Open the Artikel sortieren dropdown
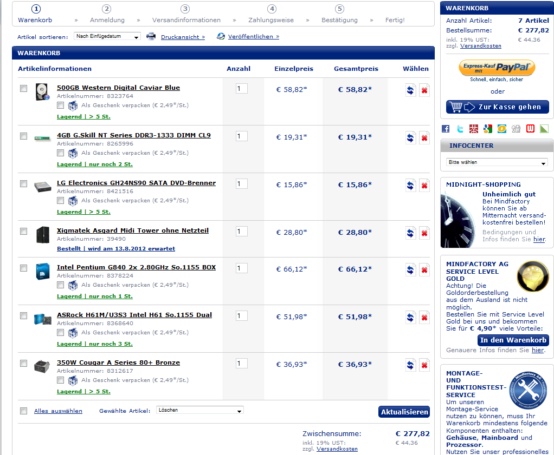Viewport: 554px width, 455px height. point(107,36)
